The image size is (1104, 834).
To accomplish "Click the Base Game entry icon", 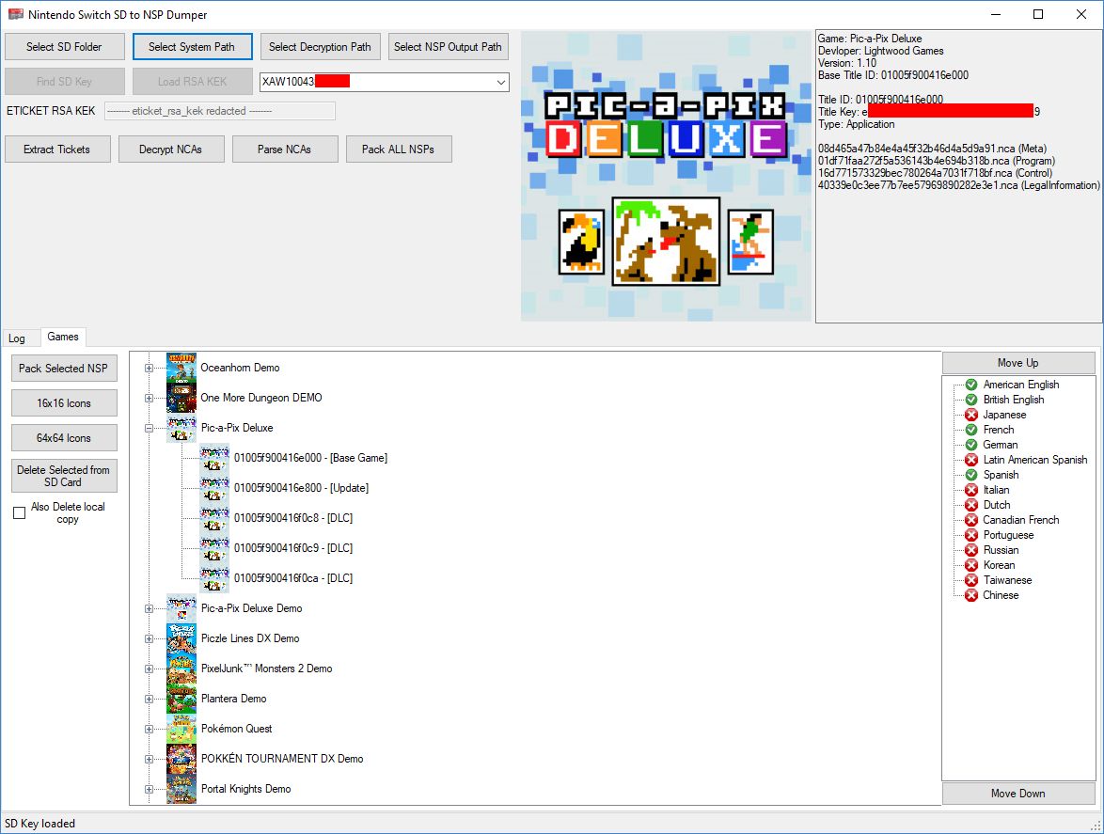I will [x=214, y=458].
